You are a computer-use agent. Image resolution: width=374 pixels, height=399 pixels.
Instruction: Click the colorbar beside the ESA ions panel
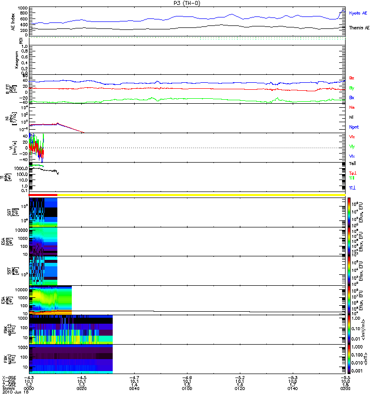[349, 241]
